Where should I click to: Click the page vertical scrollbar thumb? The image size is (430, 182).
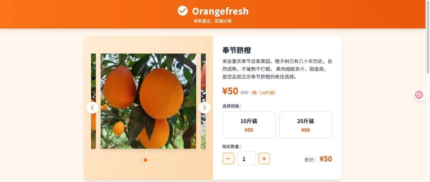click(x=428, y=37)
